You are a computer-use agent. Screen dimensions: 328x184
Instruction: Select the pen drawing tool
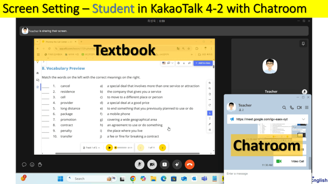tap(209, 124)
